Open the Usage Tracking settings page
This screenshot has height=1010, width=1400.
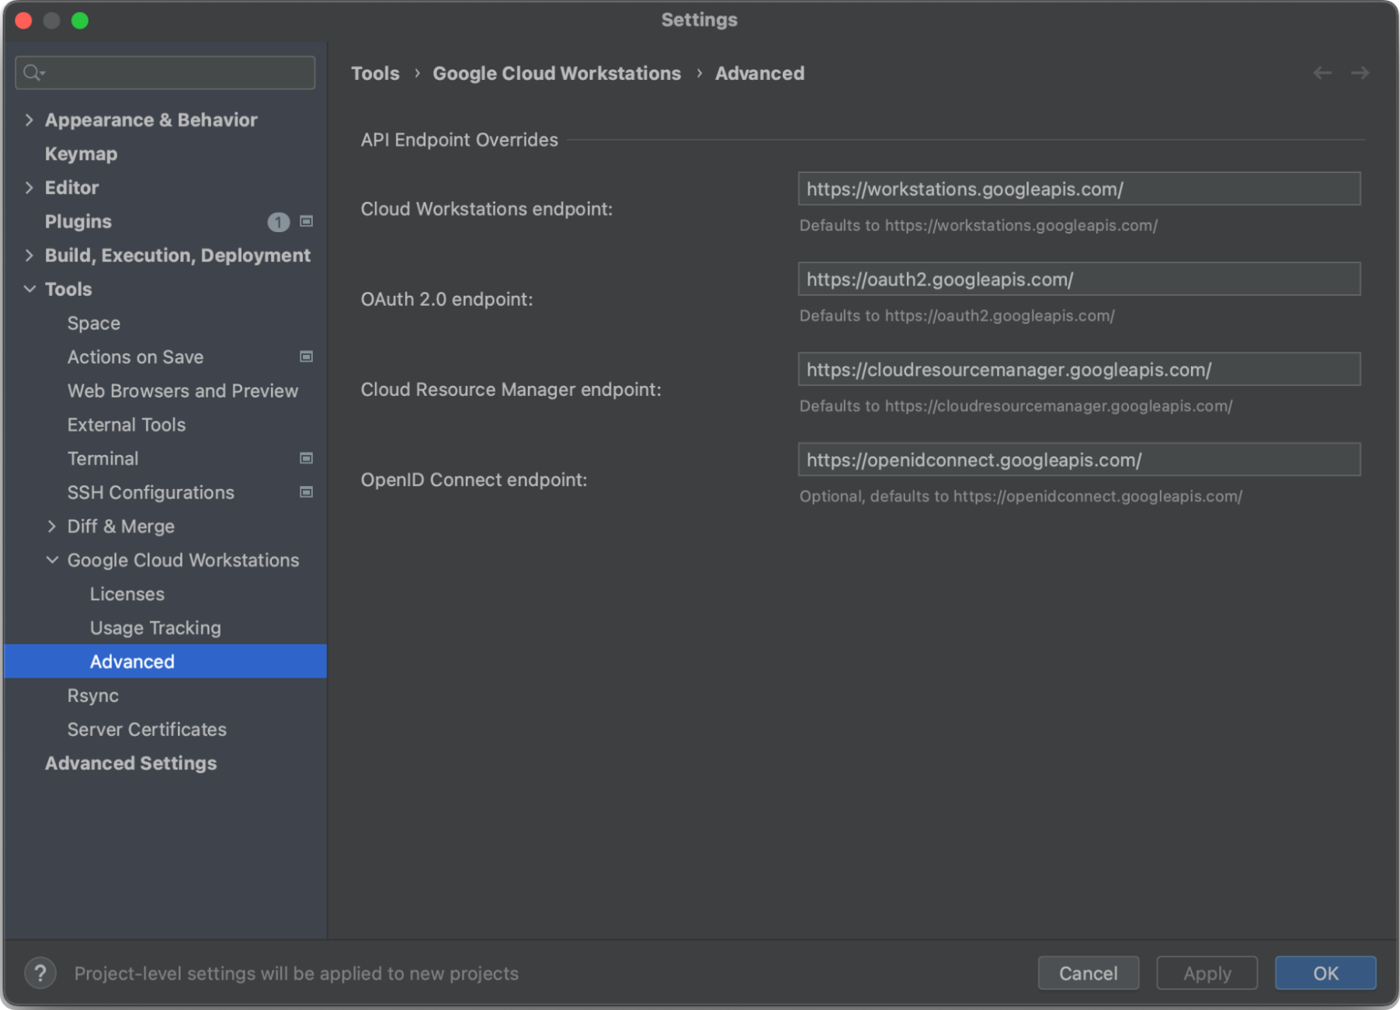(x=155, y=627)
